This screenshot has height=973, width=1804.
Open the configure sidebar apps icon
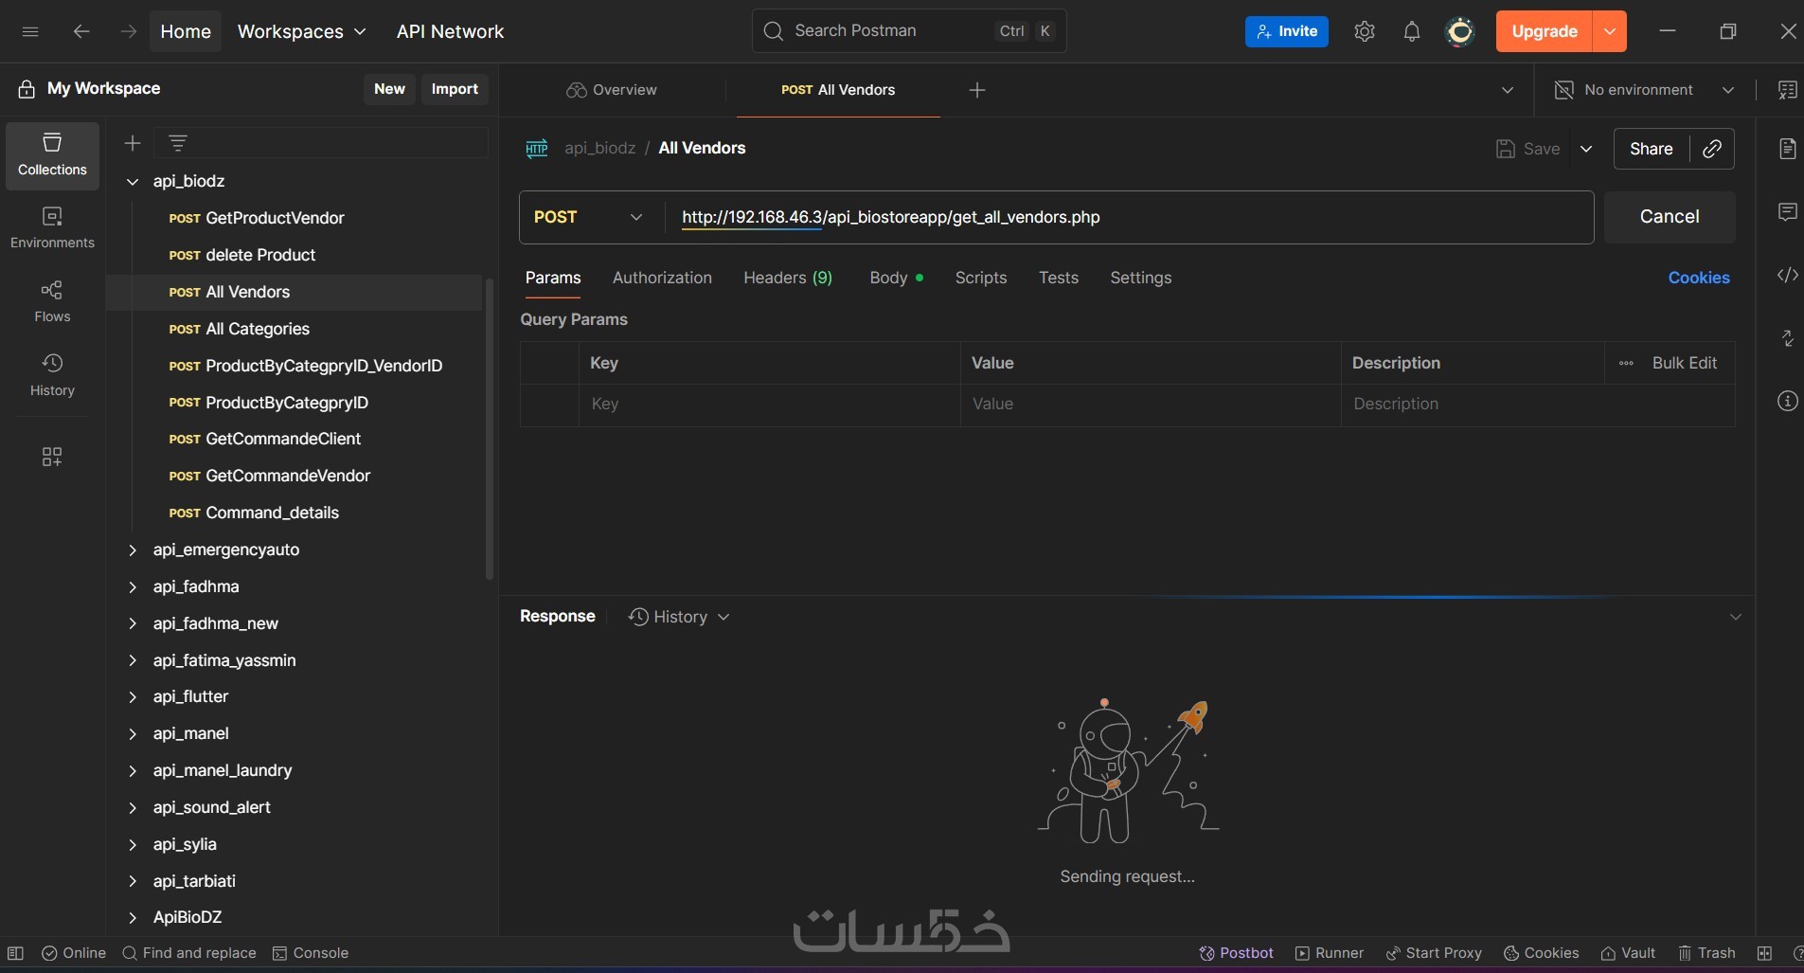pyautogui.click(x=52, y=457)
